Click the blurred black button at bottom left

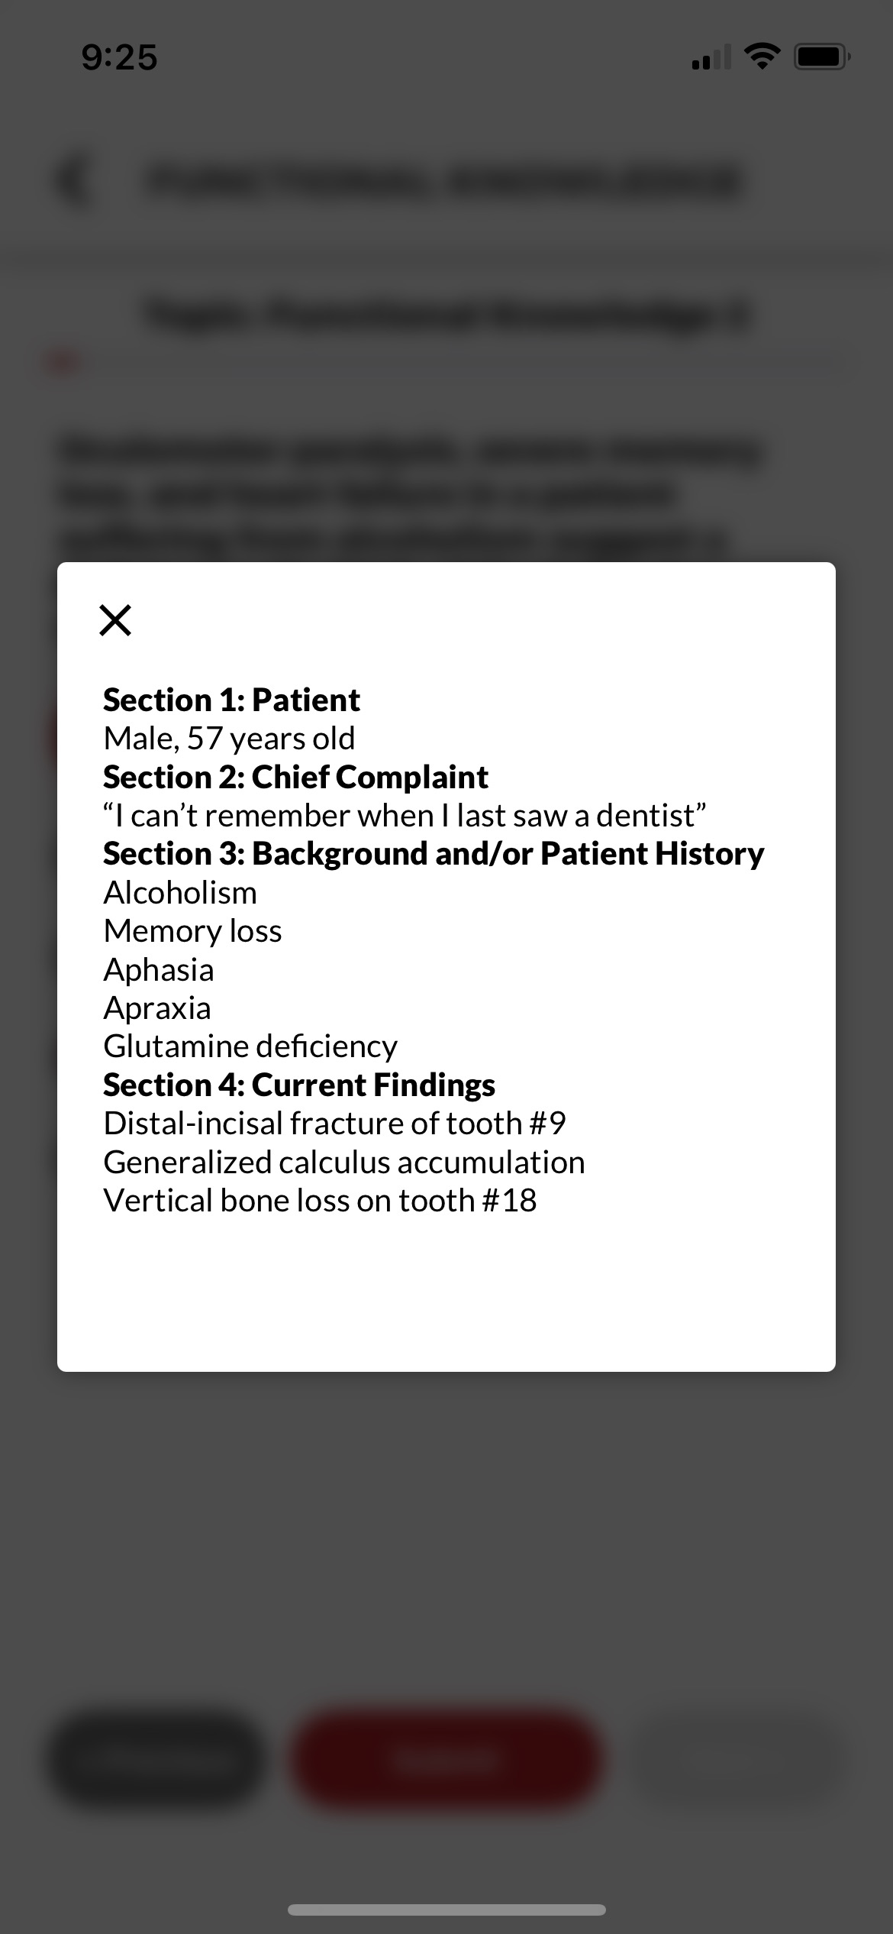[155, 1759]
